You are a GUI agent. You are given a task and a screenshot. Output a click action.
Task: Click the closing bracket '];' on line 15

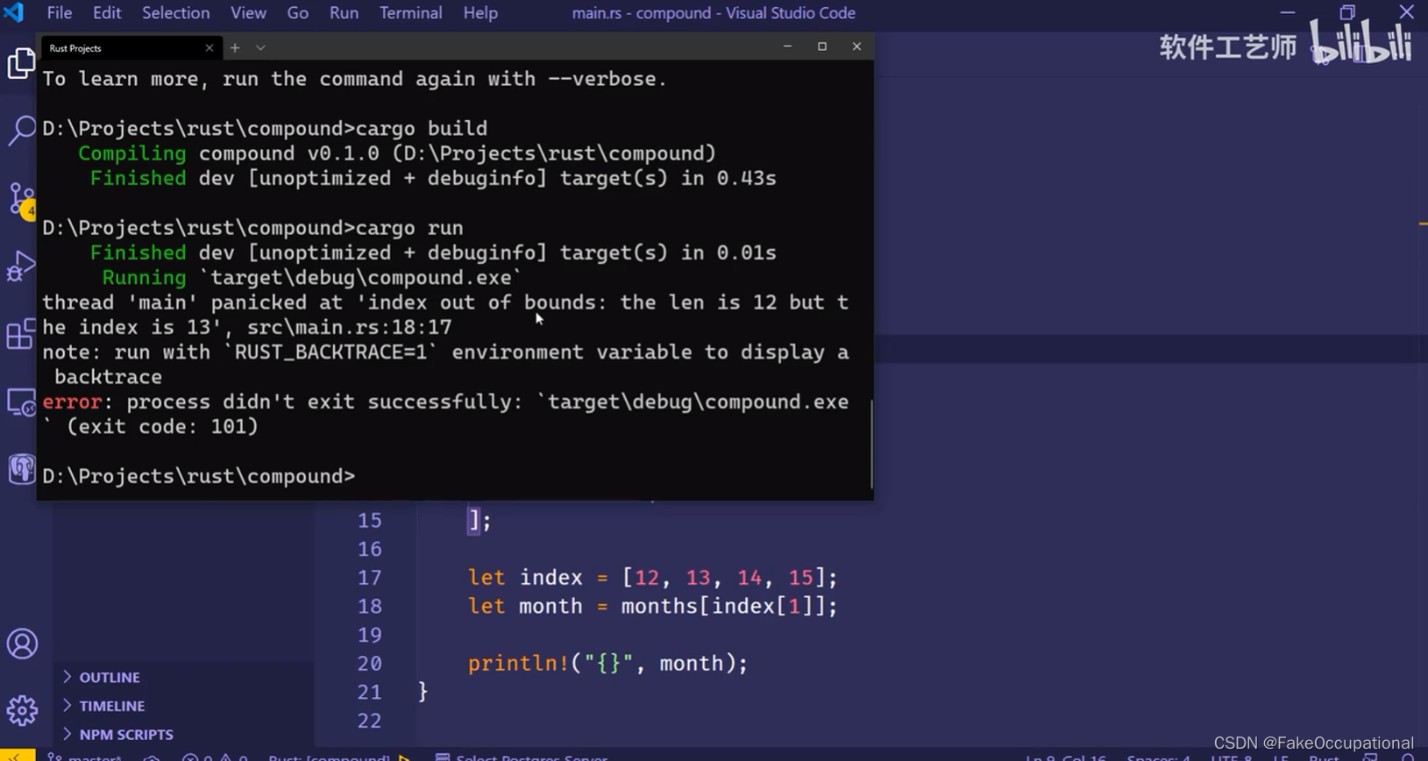pyautogui.click(x=480, y=521)
